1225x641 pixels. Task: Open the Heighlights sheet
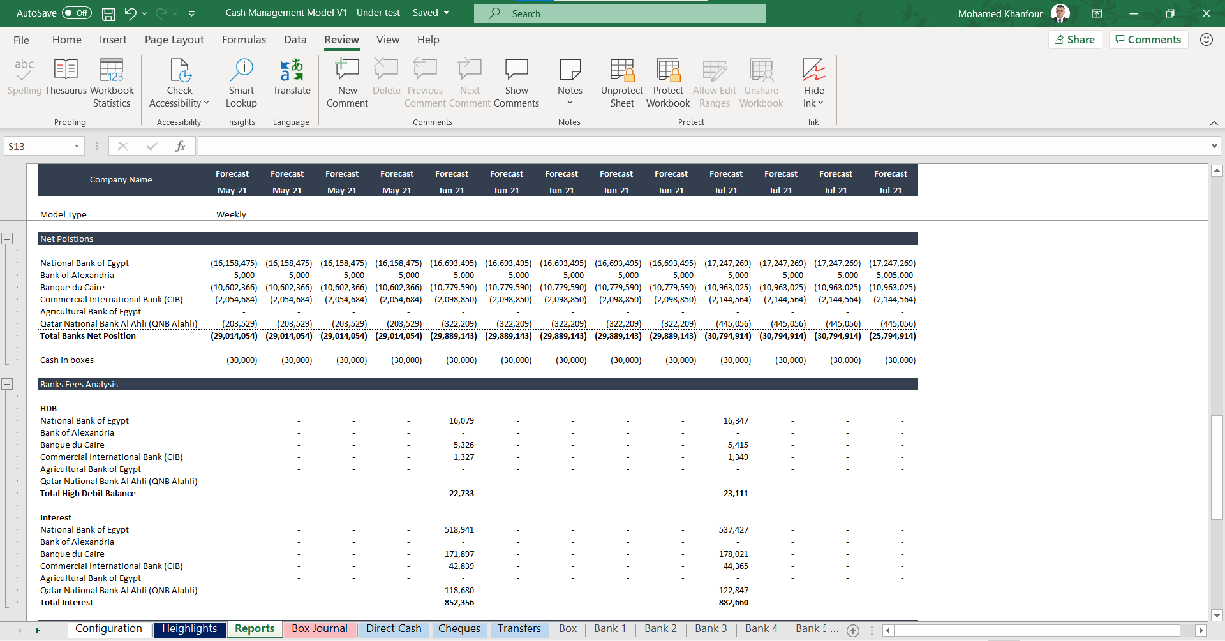189,629
